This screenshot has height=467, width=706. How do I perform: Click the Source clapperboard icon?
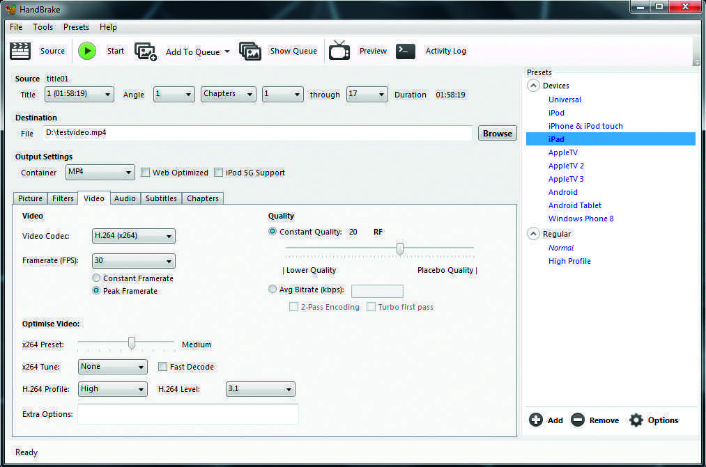click(20, 51)
